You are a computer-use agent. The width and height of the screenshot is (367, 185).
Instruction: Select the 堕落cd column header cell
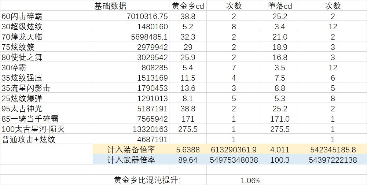tap(280, 5)
